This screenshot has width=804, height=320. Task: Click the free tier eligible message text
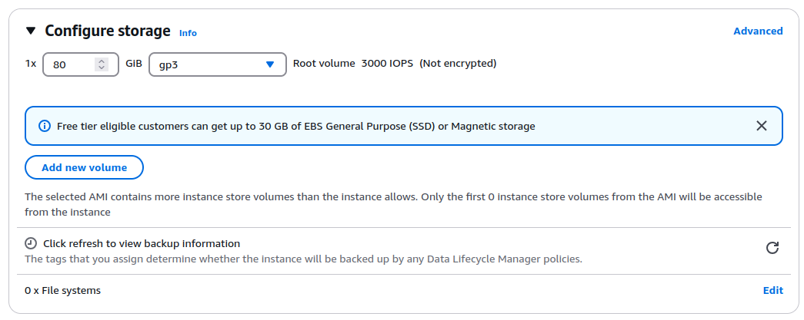296,126
